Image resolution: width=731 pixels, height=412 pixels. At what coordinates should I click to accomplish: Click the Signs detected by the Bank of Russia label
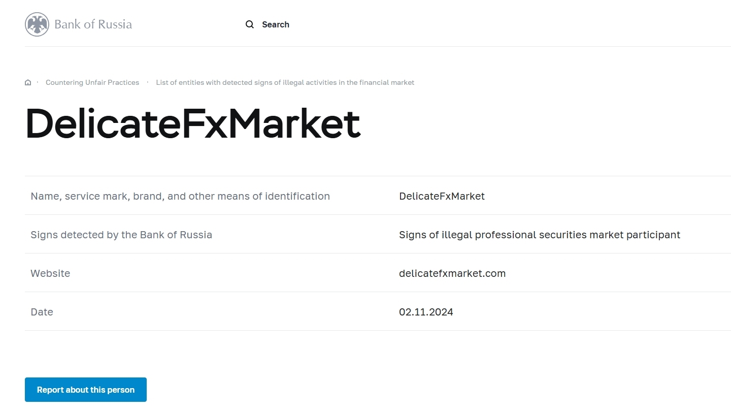click(121, 235)
